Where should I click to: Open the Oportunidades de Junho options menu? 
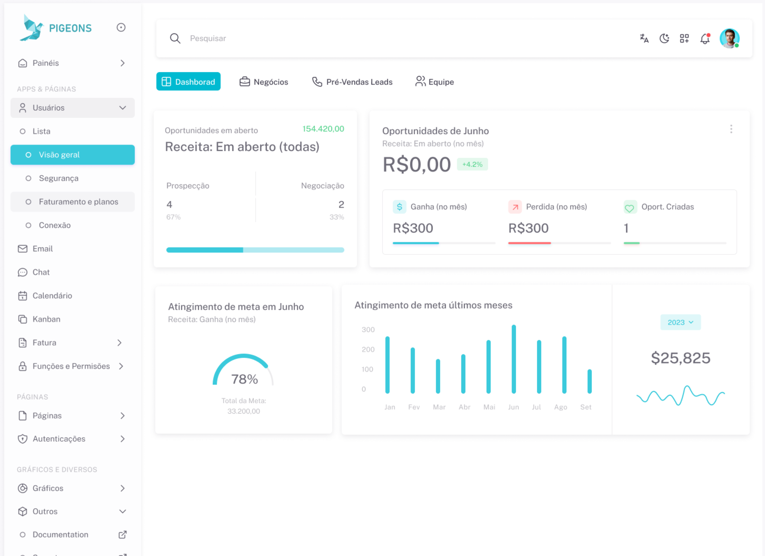[731, 129]
